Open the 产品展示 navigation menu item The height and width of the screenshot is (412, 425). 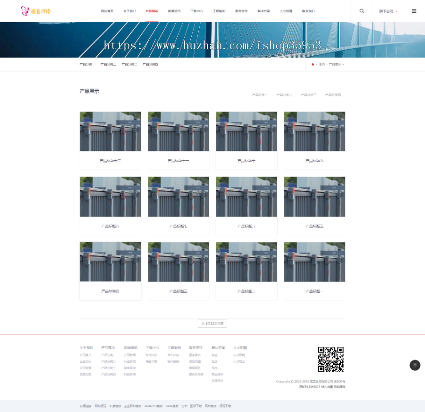click(152, 11)
